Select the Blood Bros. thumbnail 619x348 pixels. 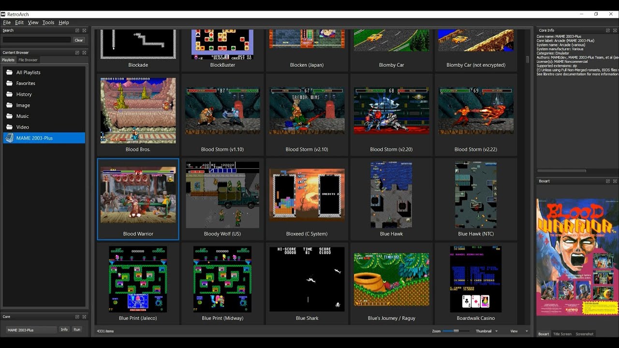click(138, 111)
